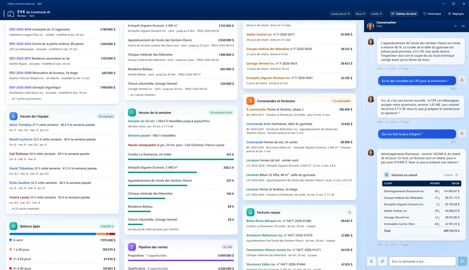Open quote DEV-2026-0208 Rénovation de bureaux

tap(63, 75)
